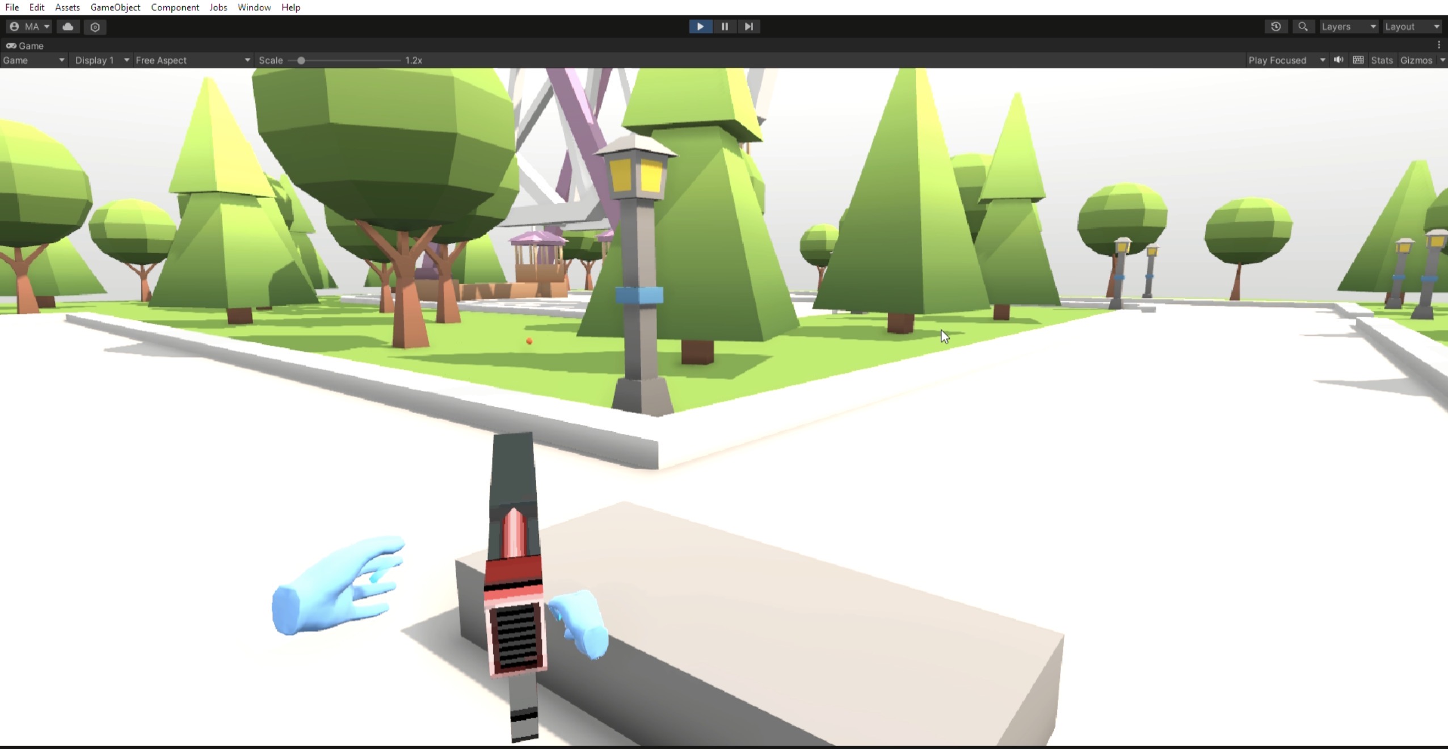Open the global search magnifier icon

tap(1303, 27)
